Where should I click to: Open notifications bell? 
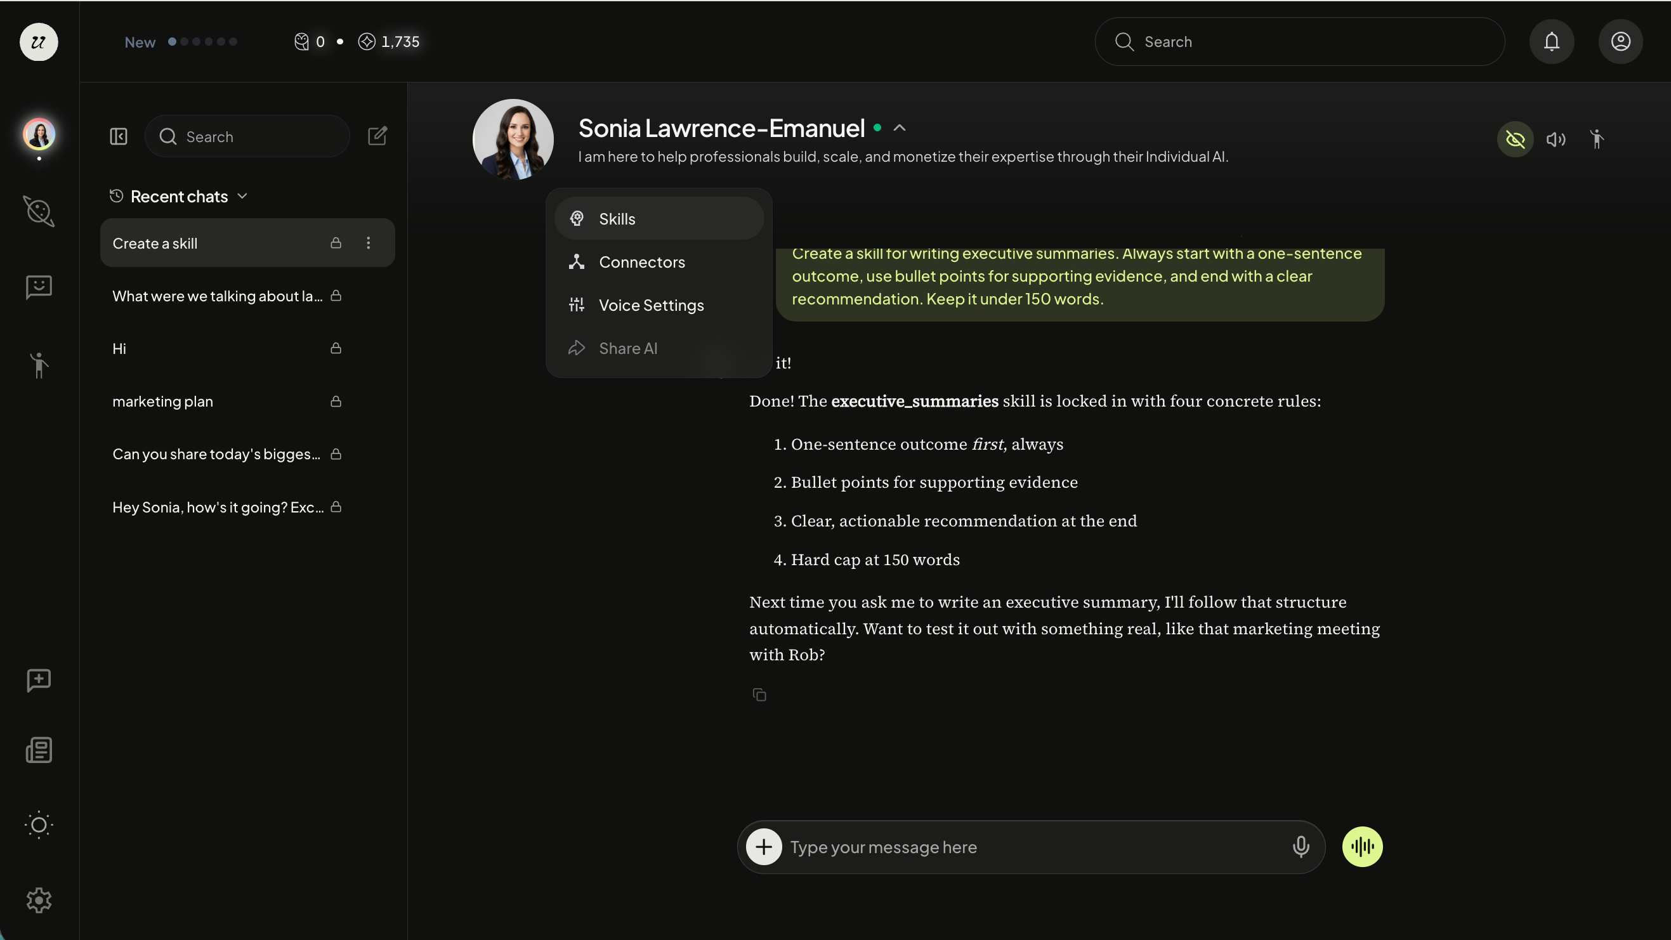coord(1552,41)
